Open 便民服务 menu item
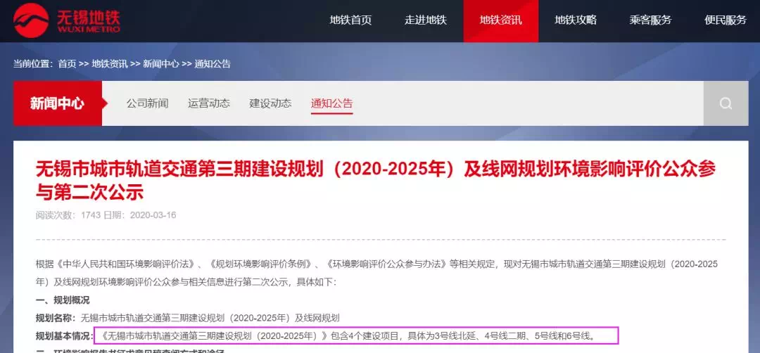Image resolution: width=760 pixels, height=353 pixels. pos(726,20)
